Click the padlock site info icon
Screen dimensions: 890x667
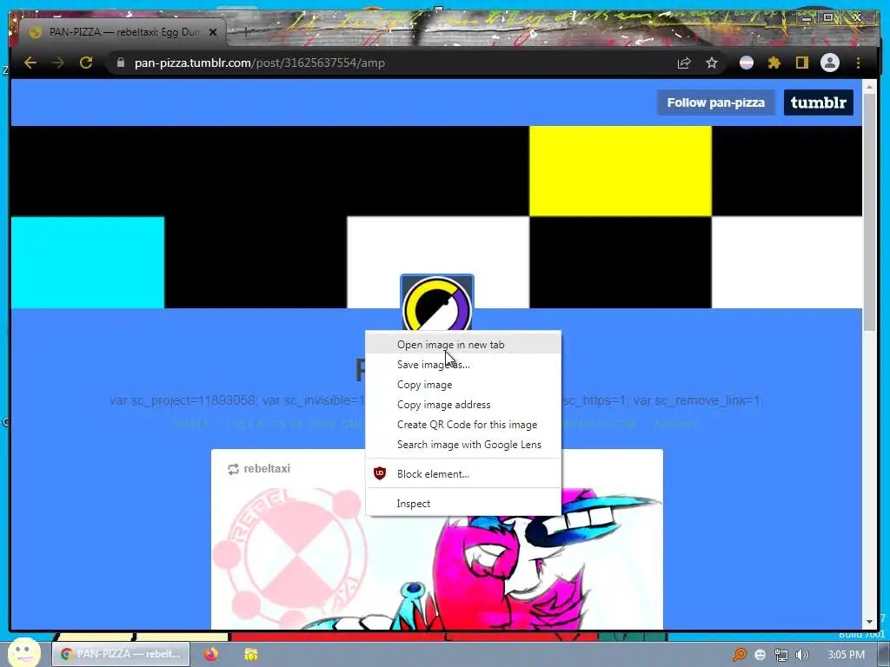(120, 63)
